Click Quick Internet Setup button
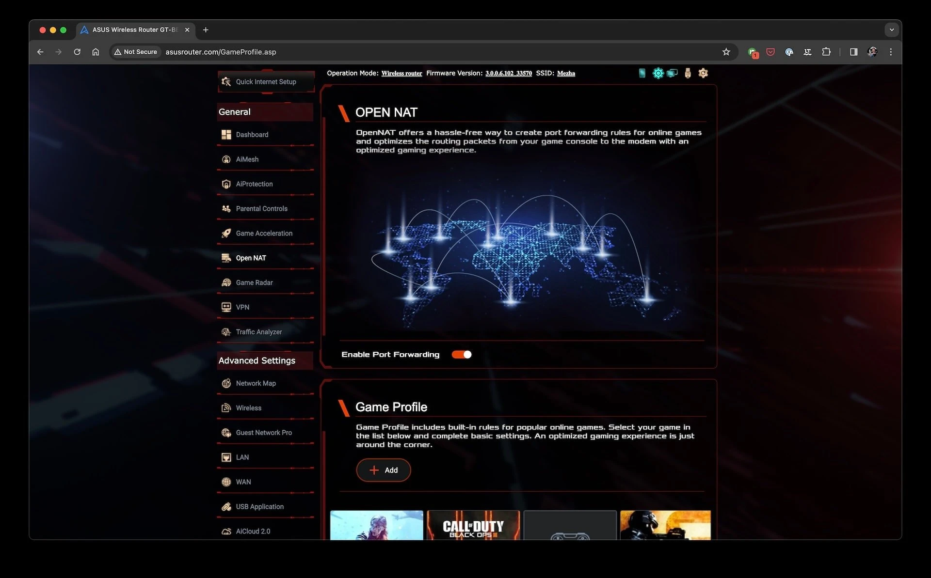The image size is (931, 578). pos(266,82)
